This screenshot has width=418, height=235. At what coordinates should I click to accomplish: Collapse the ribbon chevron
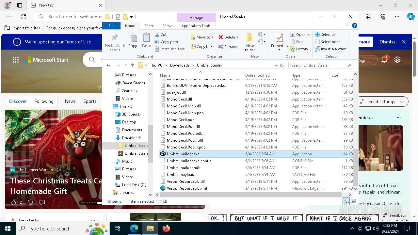347,26
